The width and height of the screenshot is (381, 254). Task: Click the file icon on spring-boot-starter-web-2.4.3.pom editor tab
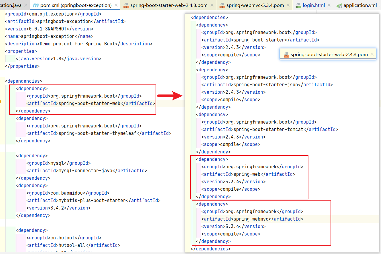click(x=126, y=5)
